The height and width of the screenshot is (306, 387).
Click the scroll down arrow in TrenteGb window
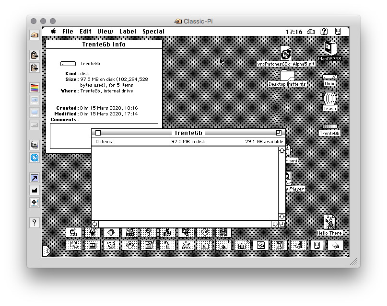(282, 217)
